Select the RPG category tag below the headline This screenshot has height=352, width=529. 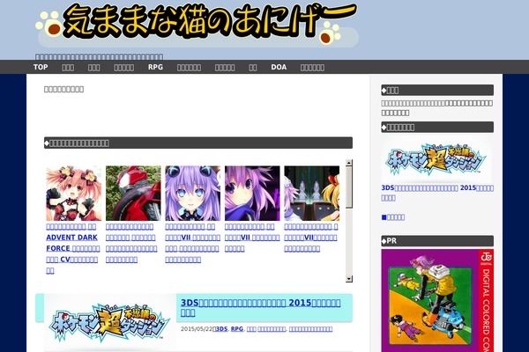(237, 329)
